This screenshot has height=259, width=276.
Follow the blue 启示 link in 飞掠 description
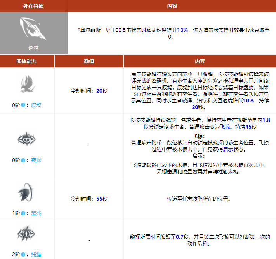228,149
